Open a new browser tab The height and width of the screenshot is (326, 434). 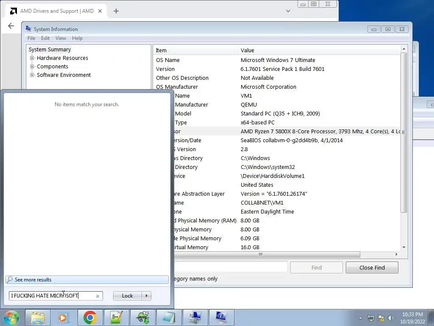tap(116, 11)
